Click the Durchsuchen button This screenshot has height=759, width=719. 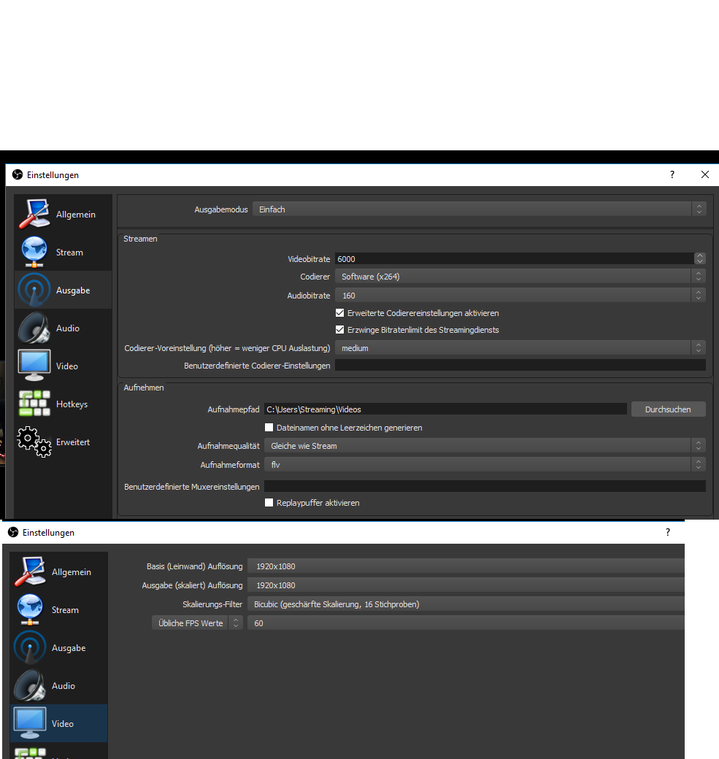[x=668, y=409]
